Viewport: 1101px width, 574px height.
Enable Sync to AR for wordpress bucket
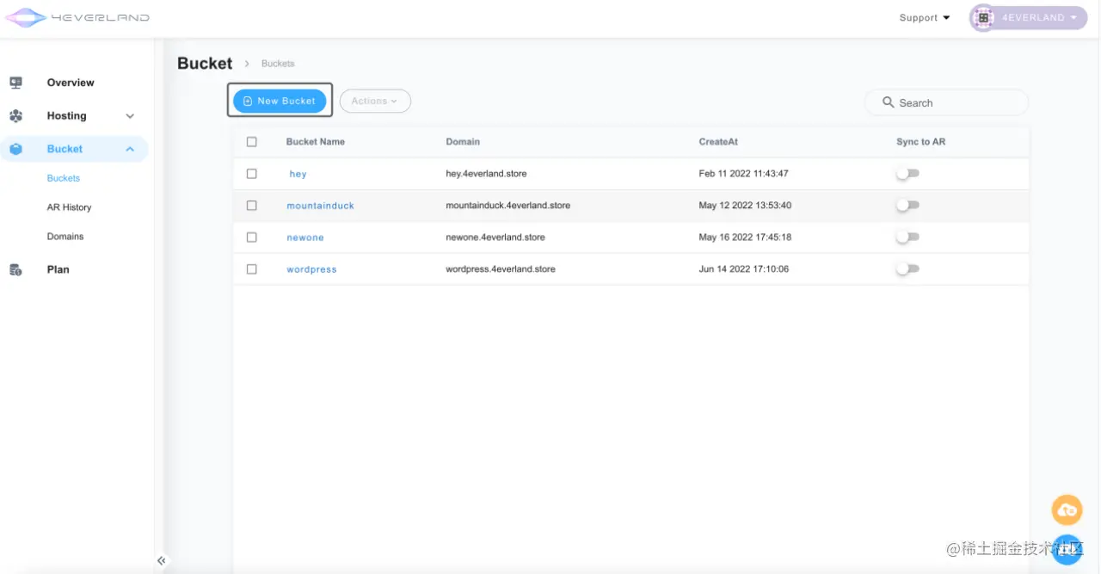[907, 269]
